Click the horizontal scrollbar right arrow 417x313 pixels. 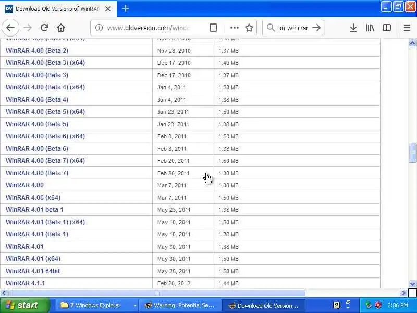403,293
